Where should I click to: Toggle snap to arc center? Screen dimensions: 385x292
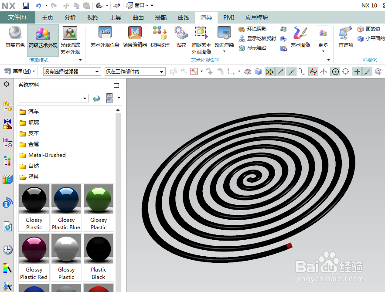click(335, 71)
